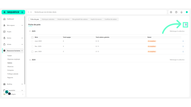Expand the 2024 year section
Image resolution: width=191 pixels, height=107 pixels.
pos(30,60)
